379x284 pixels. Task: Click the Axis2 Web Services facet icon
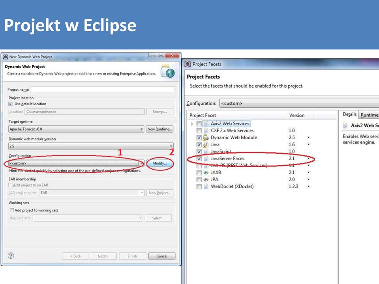pos(206,123)
